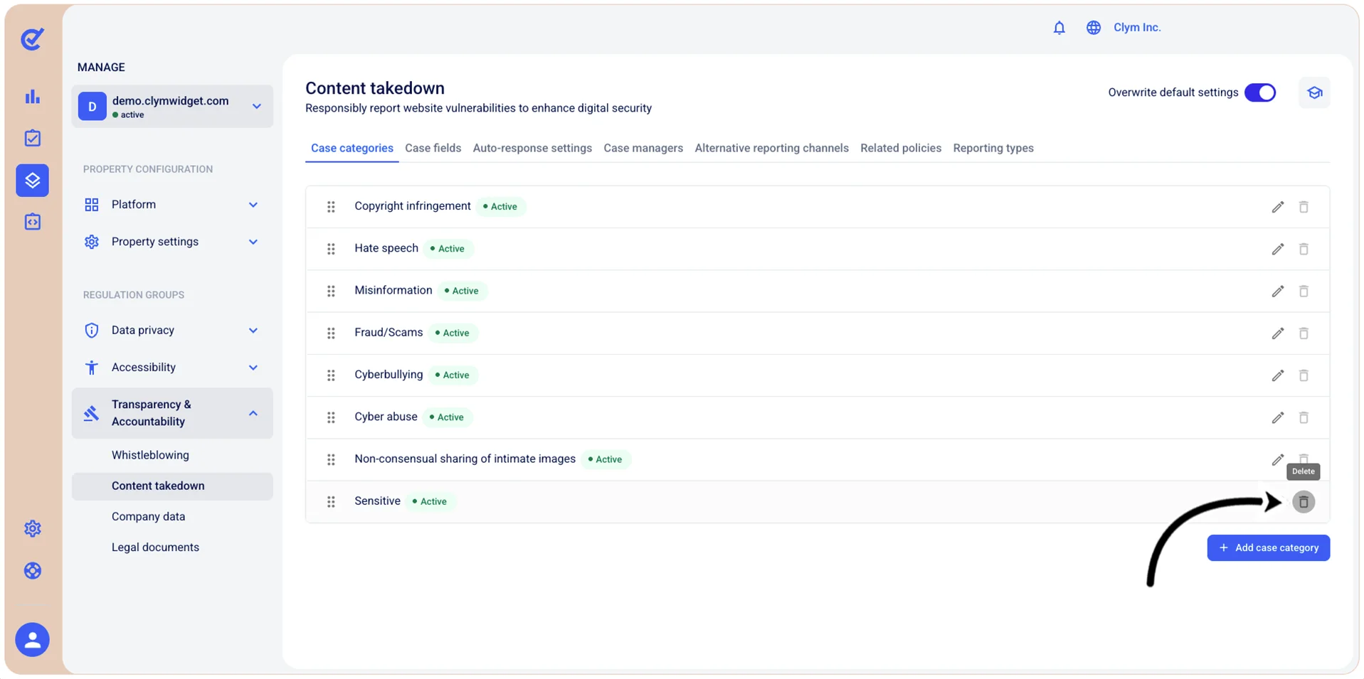Switch to Related policies tab
The width and height of the screenshot is (1364, 679).
[901, 148]
